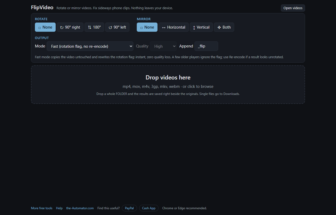Click the 'Chrome or Edge recommended.' text
The image size is (336, 215).
coord(185,208)
